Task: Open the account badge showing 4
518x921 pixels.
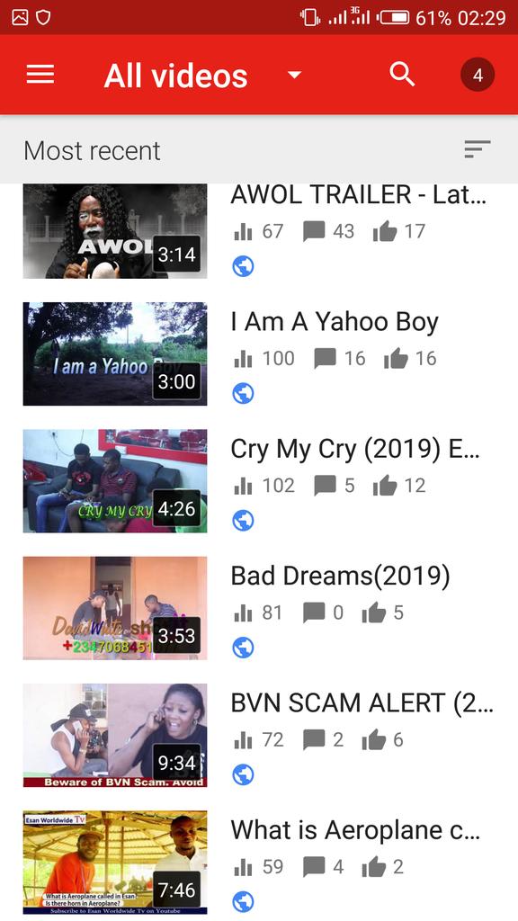Action: (x=478, y=76)
